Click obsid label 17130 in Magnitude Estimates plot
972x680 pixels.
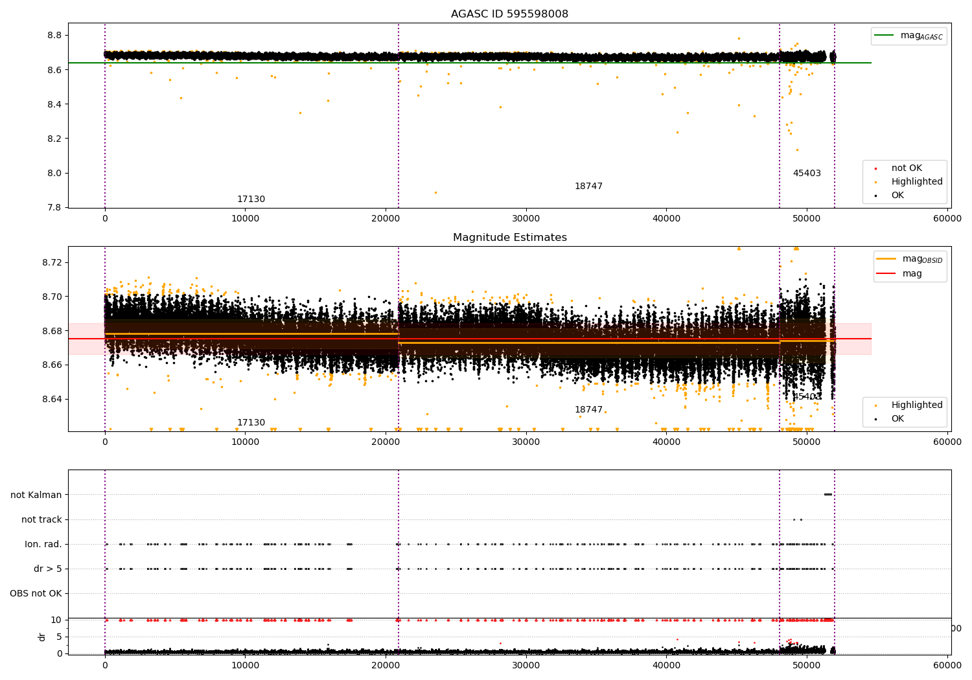point(251,423)
